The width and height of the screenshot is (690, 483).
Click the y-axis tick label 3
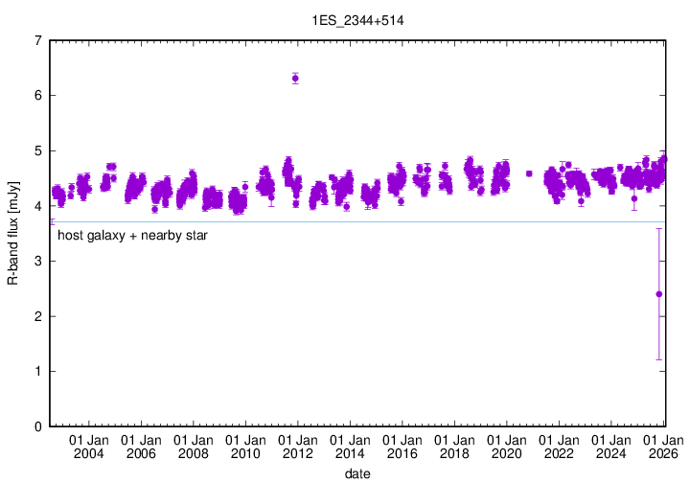(x=37, y=261)
